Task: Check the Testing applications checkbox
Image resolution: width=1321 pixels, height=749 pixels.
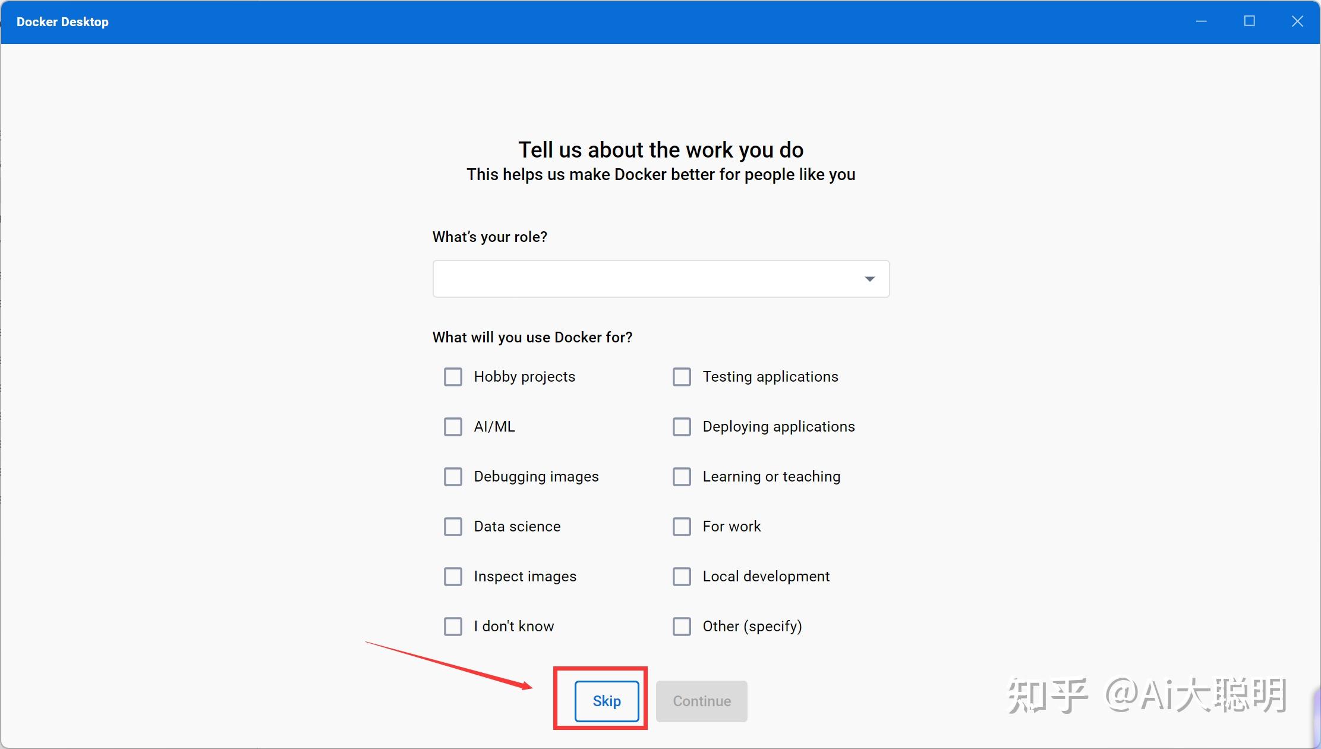Action: point(682,377)
